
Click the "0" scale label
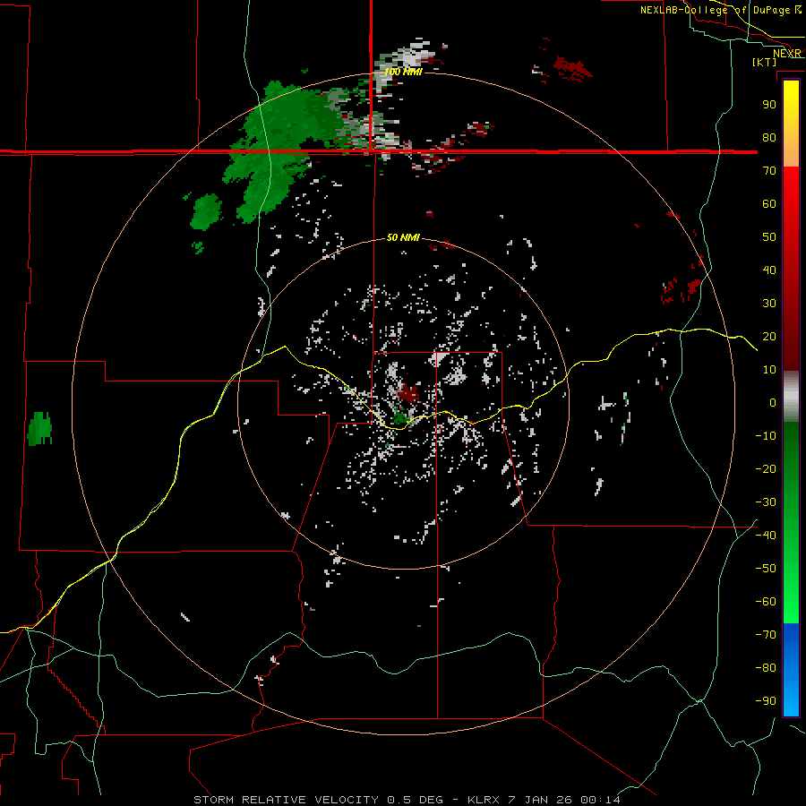coord(773,402)
